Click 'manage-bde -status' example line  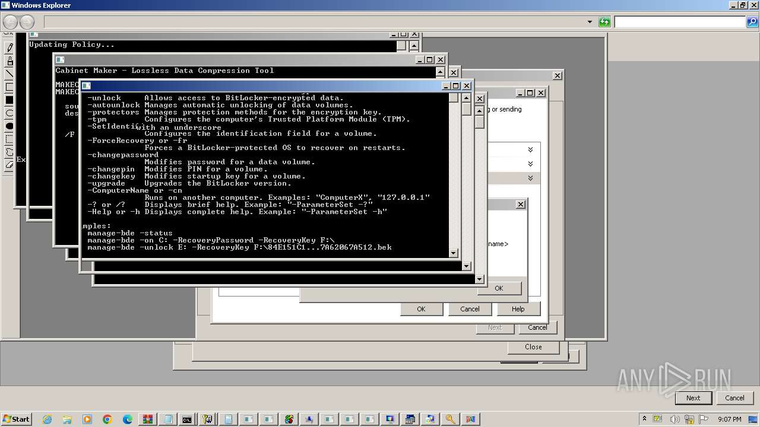[x=130, y=233]
